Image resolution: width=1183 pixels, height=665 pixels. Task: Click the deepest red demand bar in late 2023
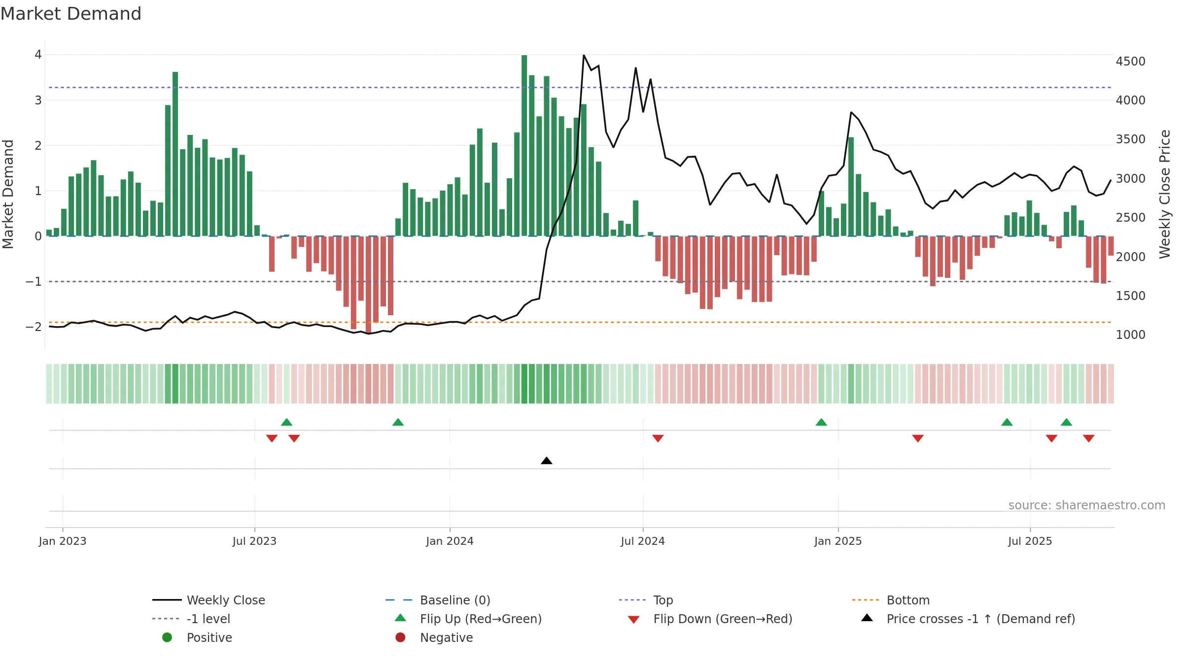pos(369,285)
